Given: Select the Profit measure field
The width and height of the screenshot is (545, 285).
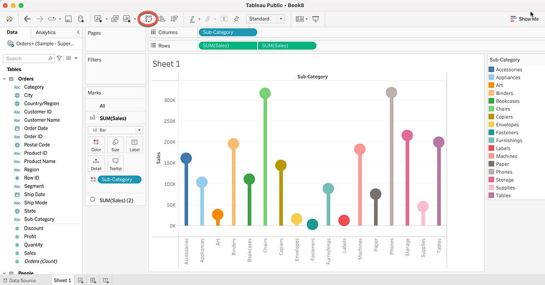Looking at the screenshot, I should coord(30,236).
